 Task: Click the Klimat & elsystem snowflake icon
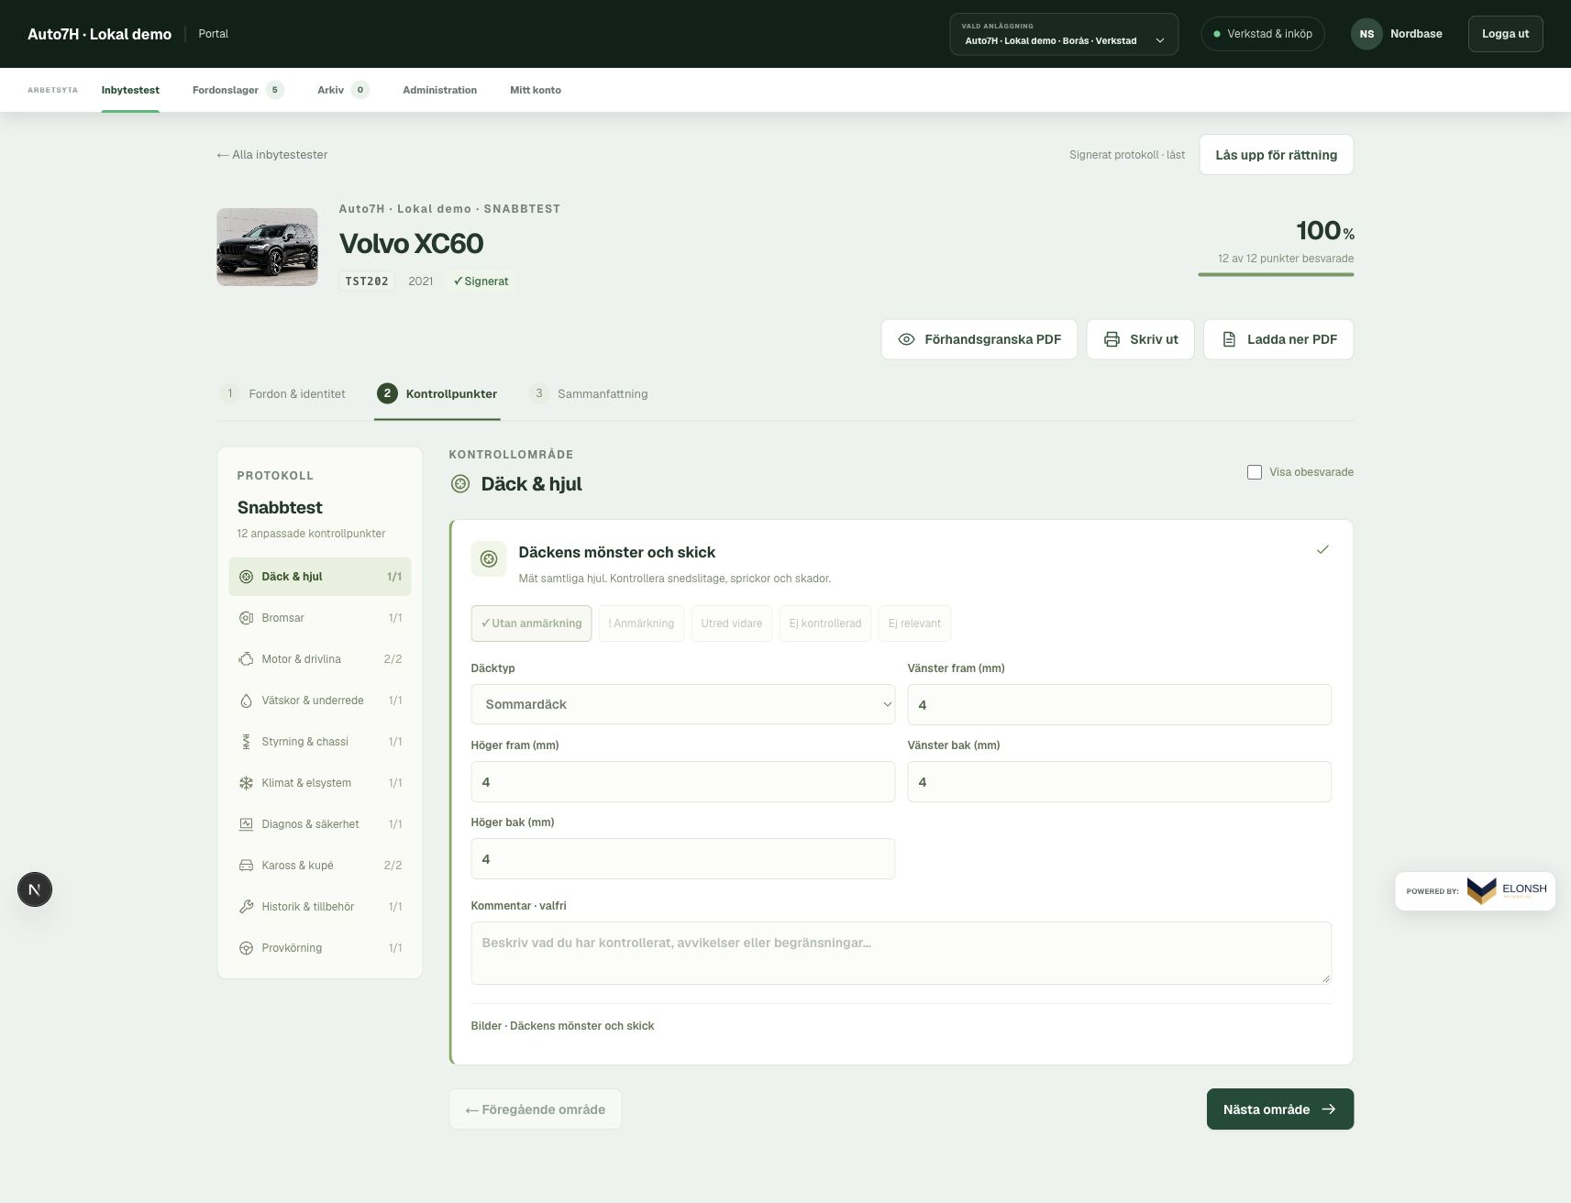pyautogui.click(x=246, y=783)
